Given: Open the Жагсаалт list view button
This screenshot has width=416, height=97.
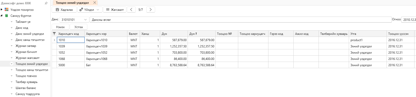Looking at the screenshot, I should pos(115,10).
